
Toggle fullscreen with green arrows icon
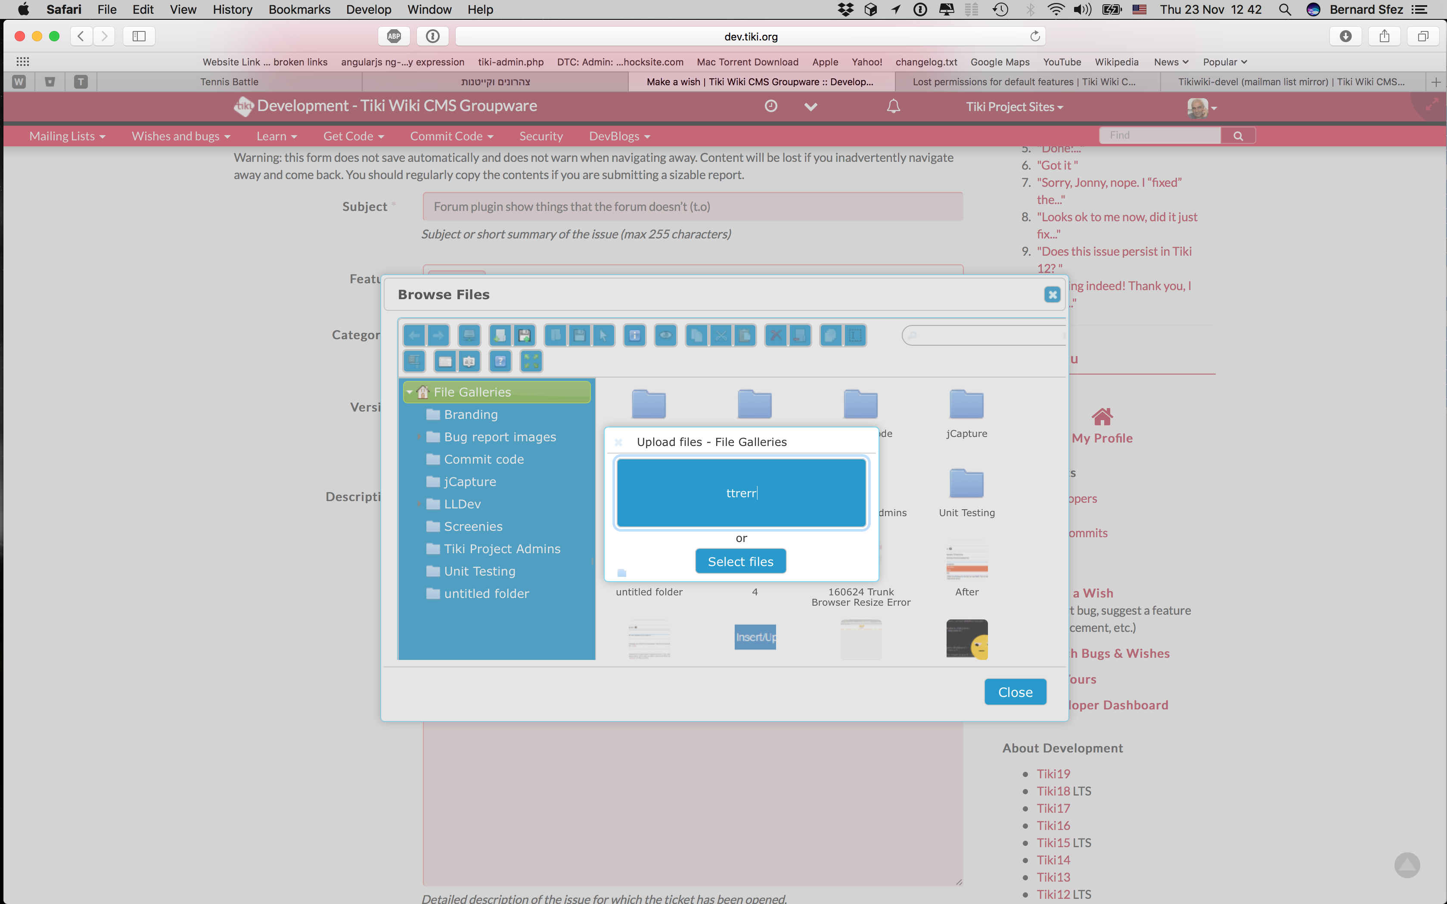tap(531, 361)
